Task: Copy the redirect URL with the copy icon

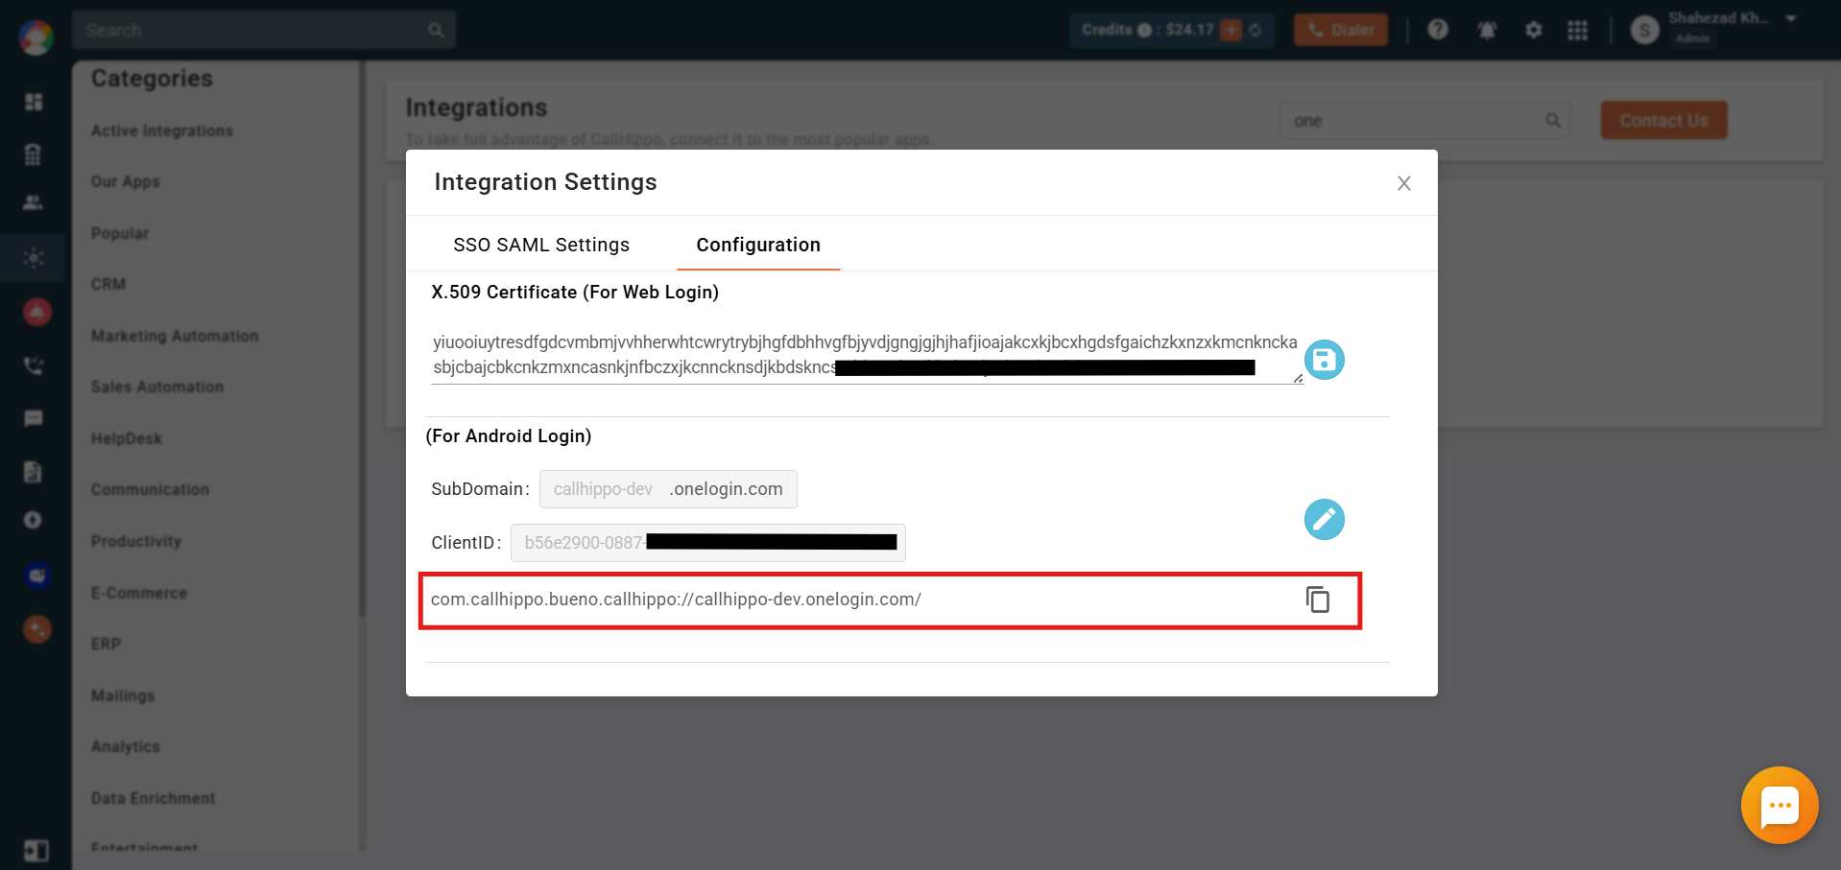Action: point(1318,600)
